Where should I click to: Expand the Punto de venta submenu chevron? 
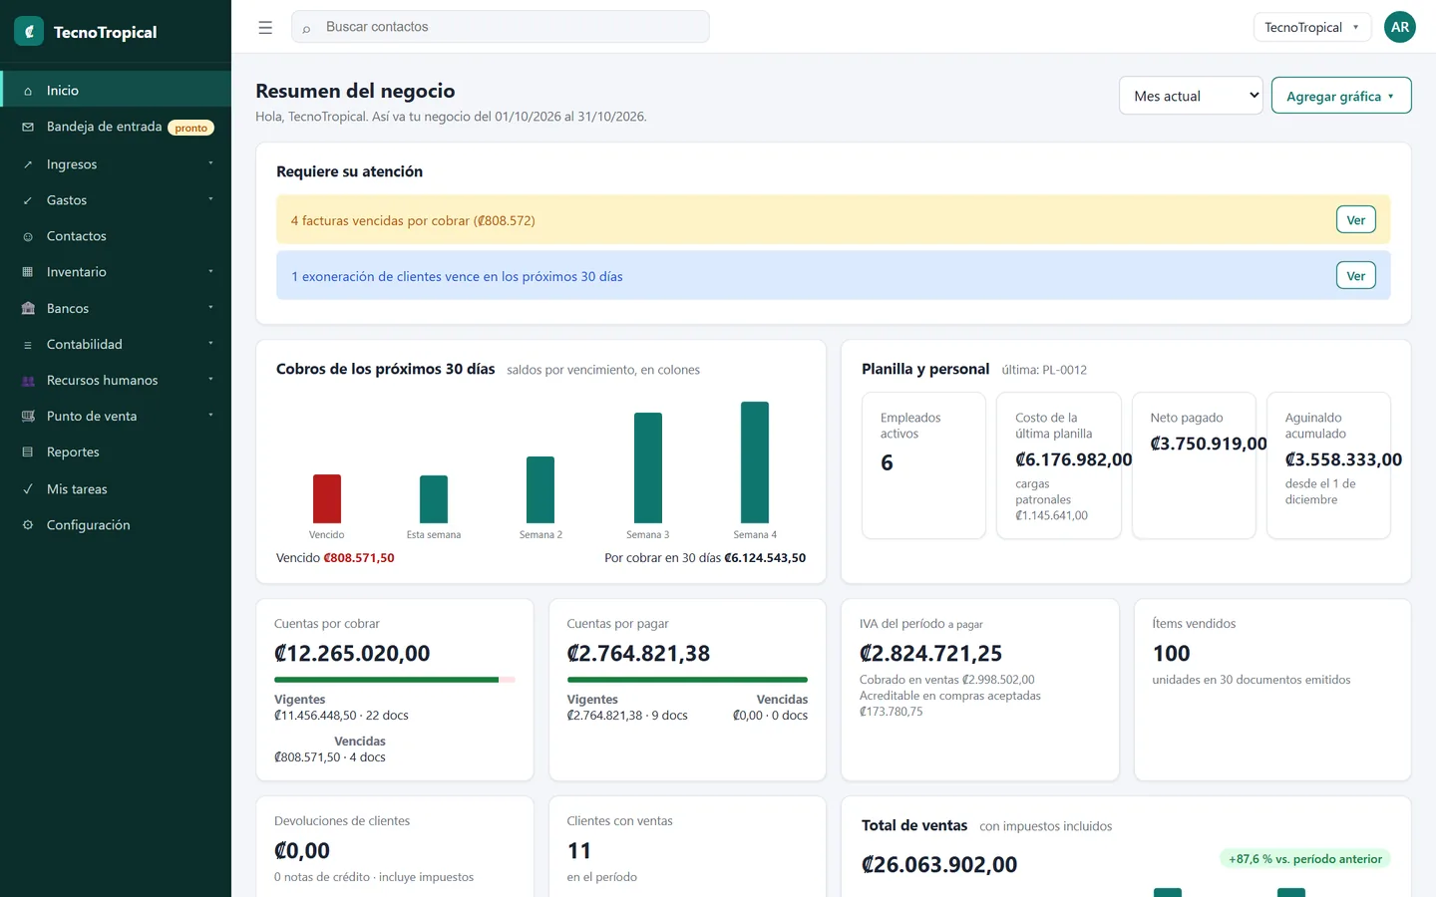point(210,416)
